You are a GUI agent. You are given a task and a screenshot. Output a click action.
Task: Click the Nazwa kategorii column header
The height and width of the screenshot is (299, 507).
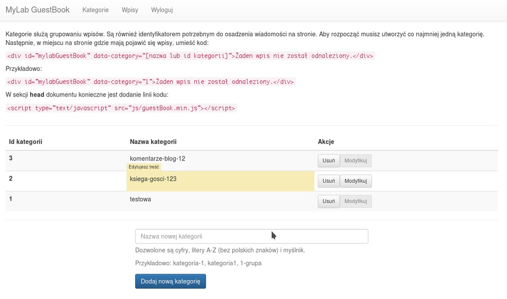pos(153,142)
